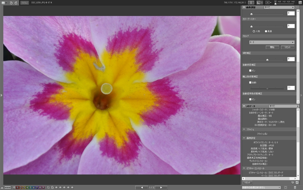Image resolution: width=303 pixels, height=190 pixels.
Task: Show the histogram display
Action: pyautogui.click(x=259, y=2)
